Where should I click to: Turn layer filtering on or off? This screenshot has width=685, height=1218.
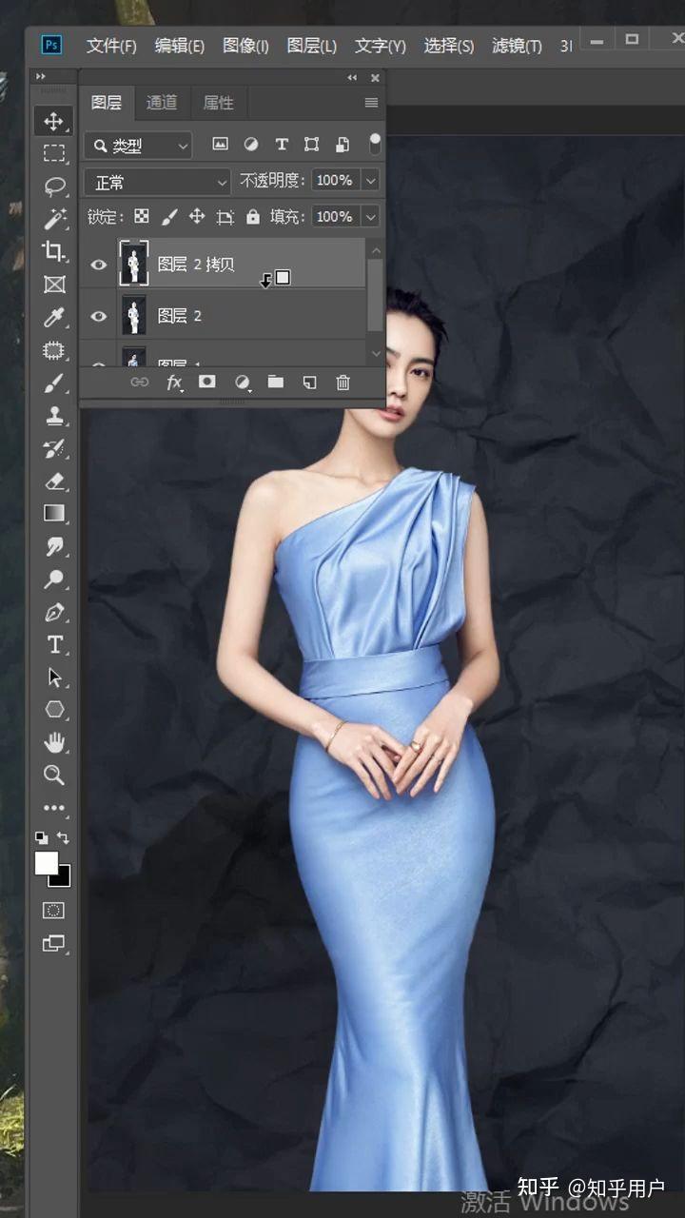pos(375,145)
